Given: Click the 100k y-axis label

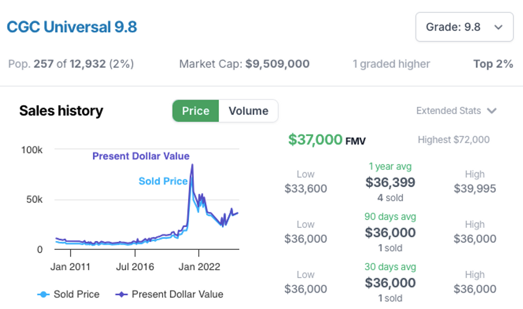Looking at the screenshot, I should coord(32,150).
